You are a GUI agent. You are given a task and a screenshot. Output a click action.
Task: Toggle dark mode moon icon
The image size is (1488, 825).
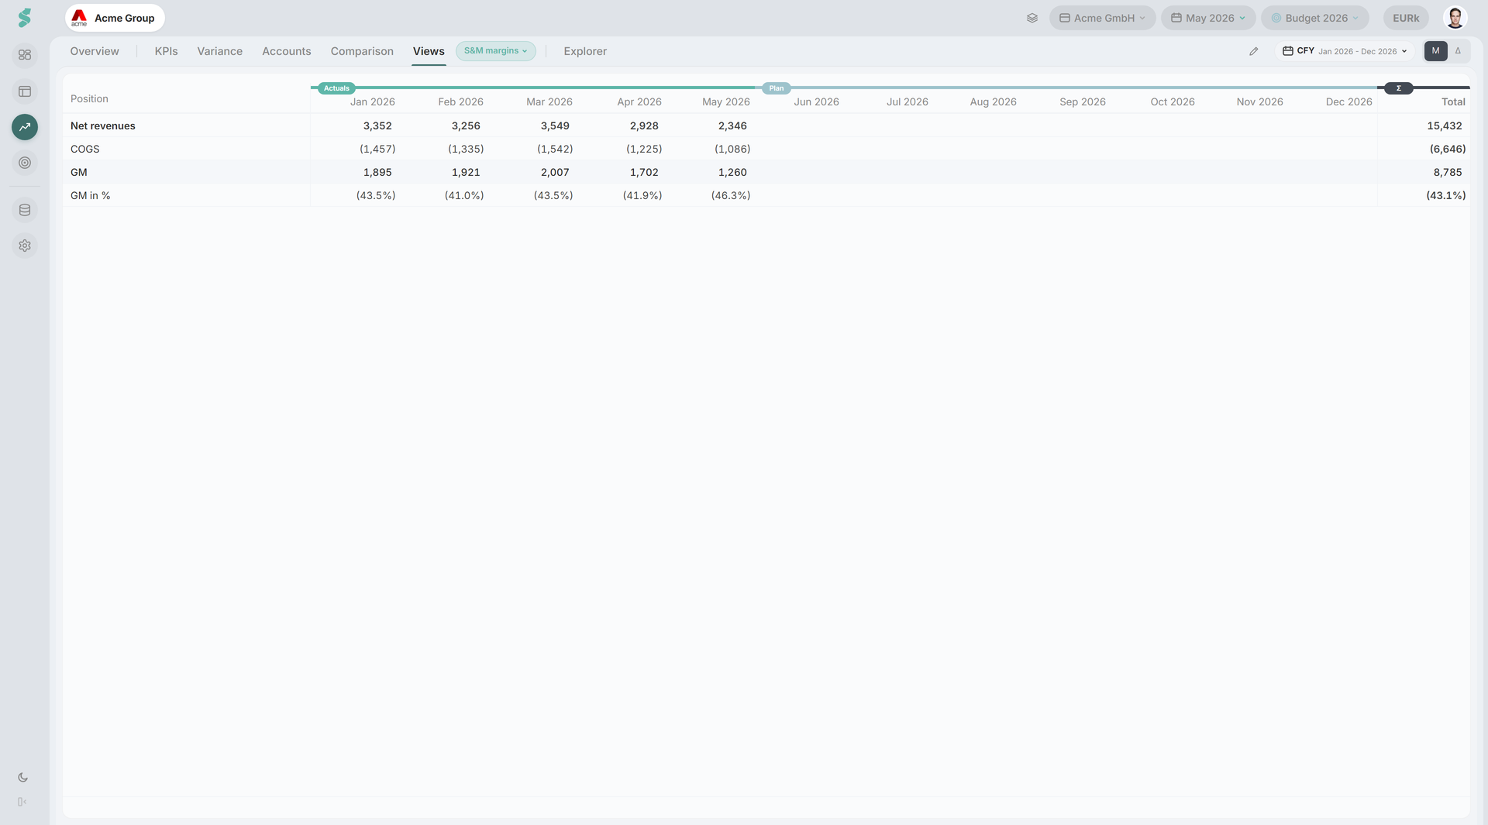[22, 778]
